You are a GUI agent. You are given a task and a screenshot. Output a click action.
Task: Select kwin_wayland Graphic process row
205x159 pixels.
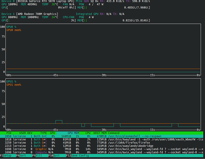(x=102, y=149)
